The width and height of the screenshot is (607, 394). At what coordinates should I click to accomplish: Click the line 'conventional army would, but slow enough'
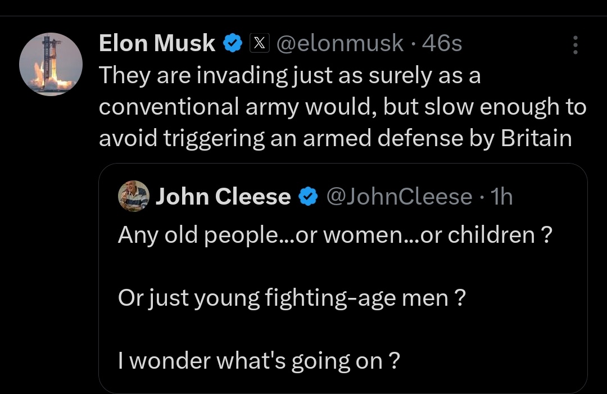point(343,107)
